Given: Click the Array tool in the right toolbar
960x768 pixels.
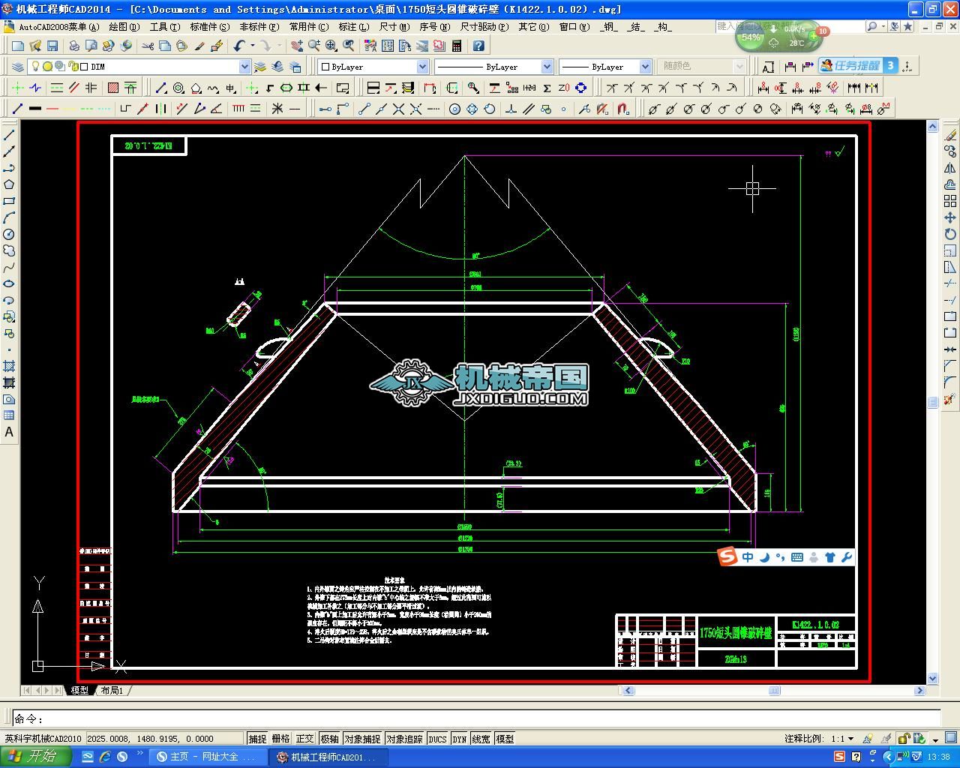Looking at the screenshot, I should (x=950, y=201).
